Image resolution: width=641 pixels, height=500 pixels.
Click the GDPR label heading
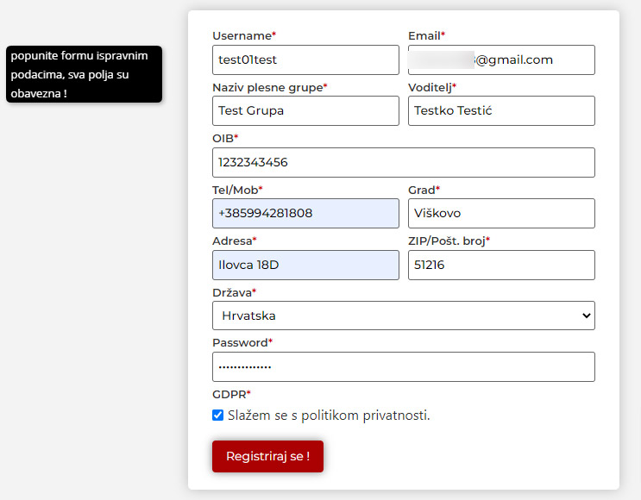click(x=229, y=394)
